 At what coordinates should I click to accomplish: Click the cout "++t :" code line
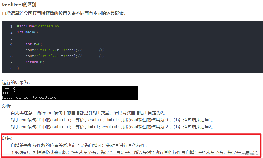(x=65, y=56)
